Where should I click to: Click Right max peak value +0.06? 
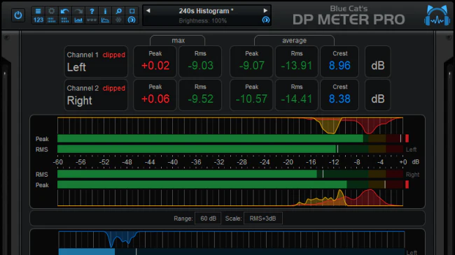click(x=155, y=99)
